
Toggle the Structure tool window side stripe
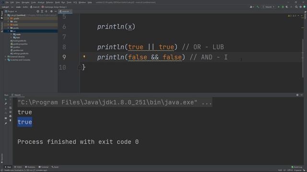[x=2, y=27]
